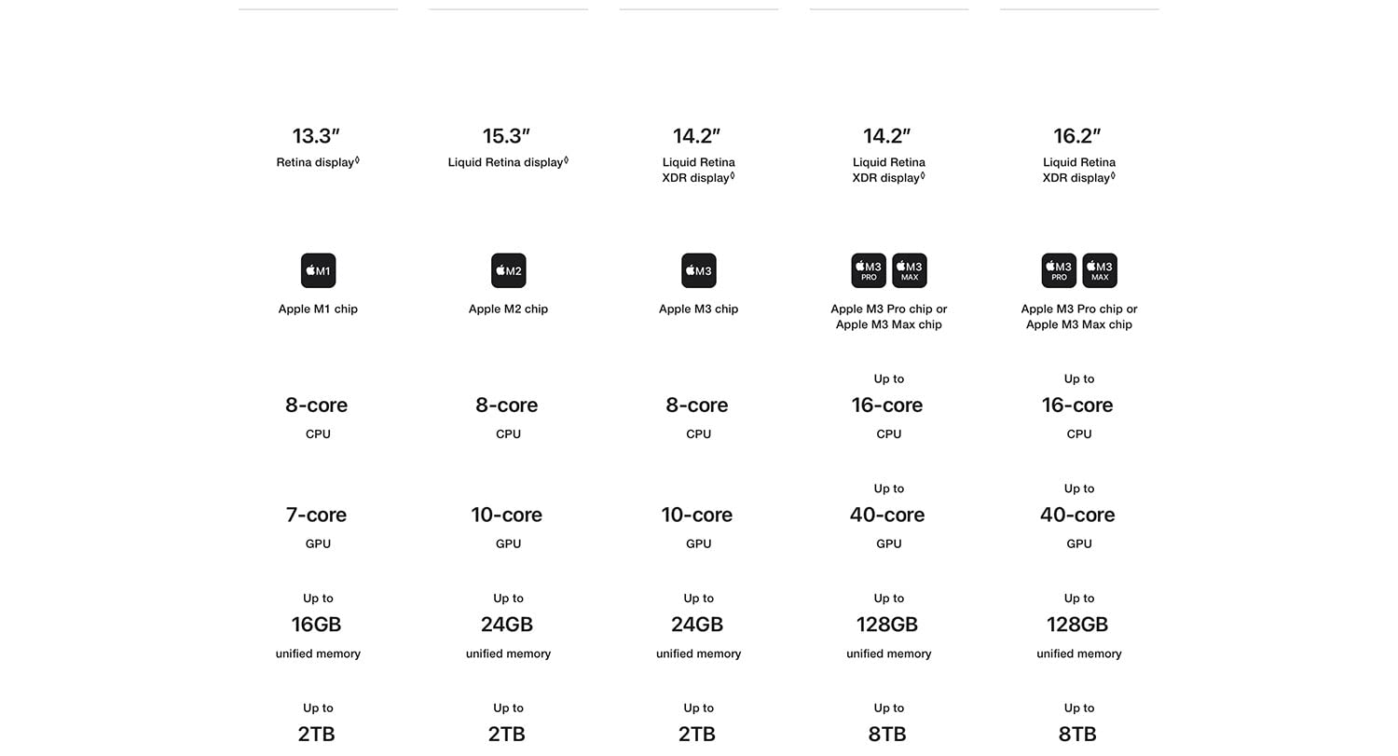Click the 16-core CPU value for the 16.2″ model
Screen dimensions: 1398x756
[x=1077, y=405]
